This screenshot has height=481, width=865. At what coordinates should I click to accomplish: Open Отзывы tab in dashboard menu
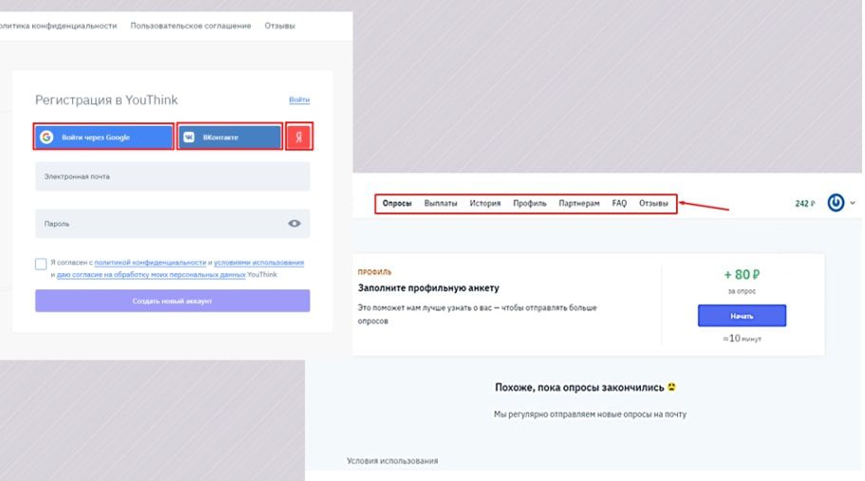pos(653,203)
